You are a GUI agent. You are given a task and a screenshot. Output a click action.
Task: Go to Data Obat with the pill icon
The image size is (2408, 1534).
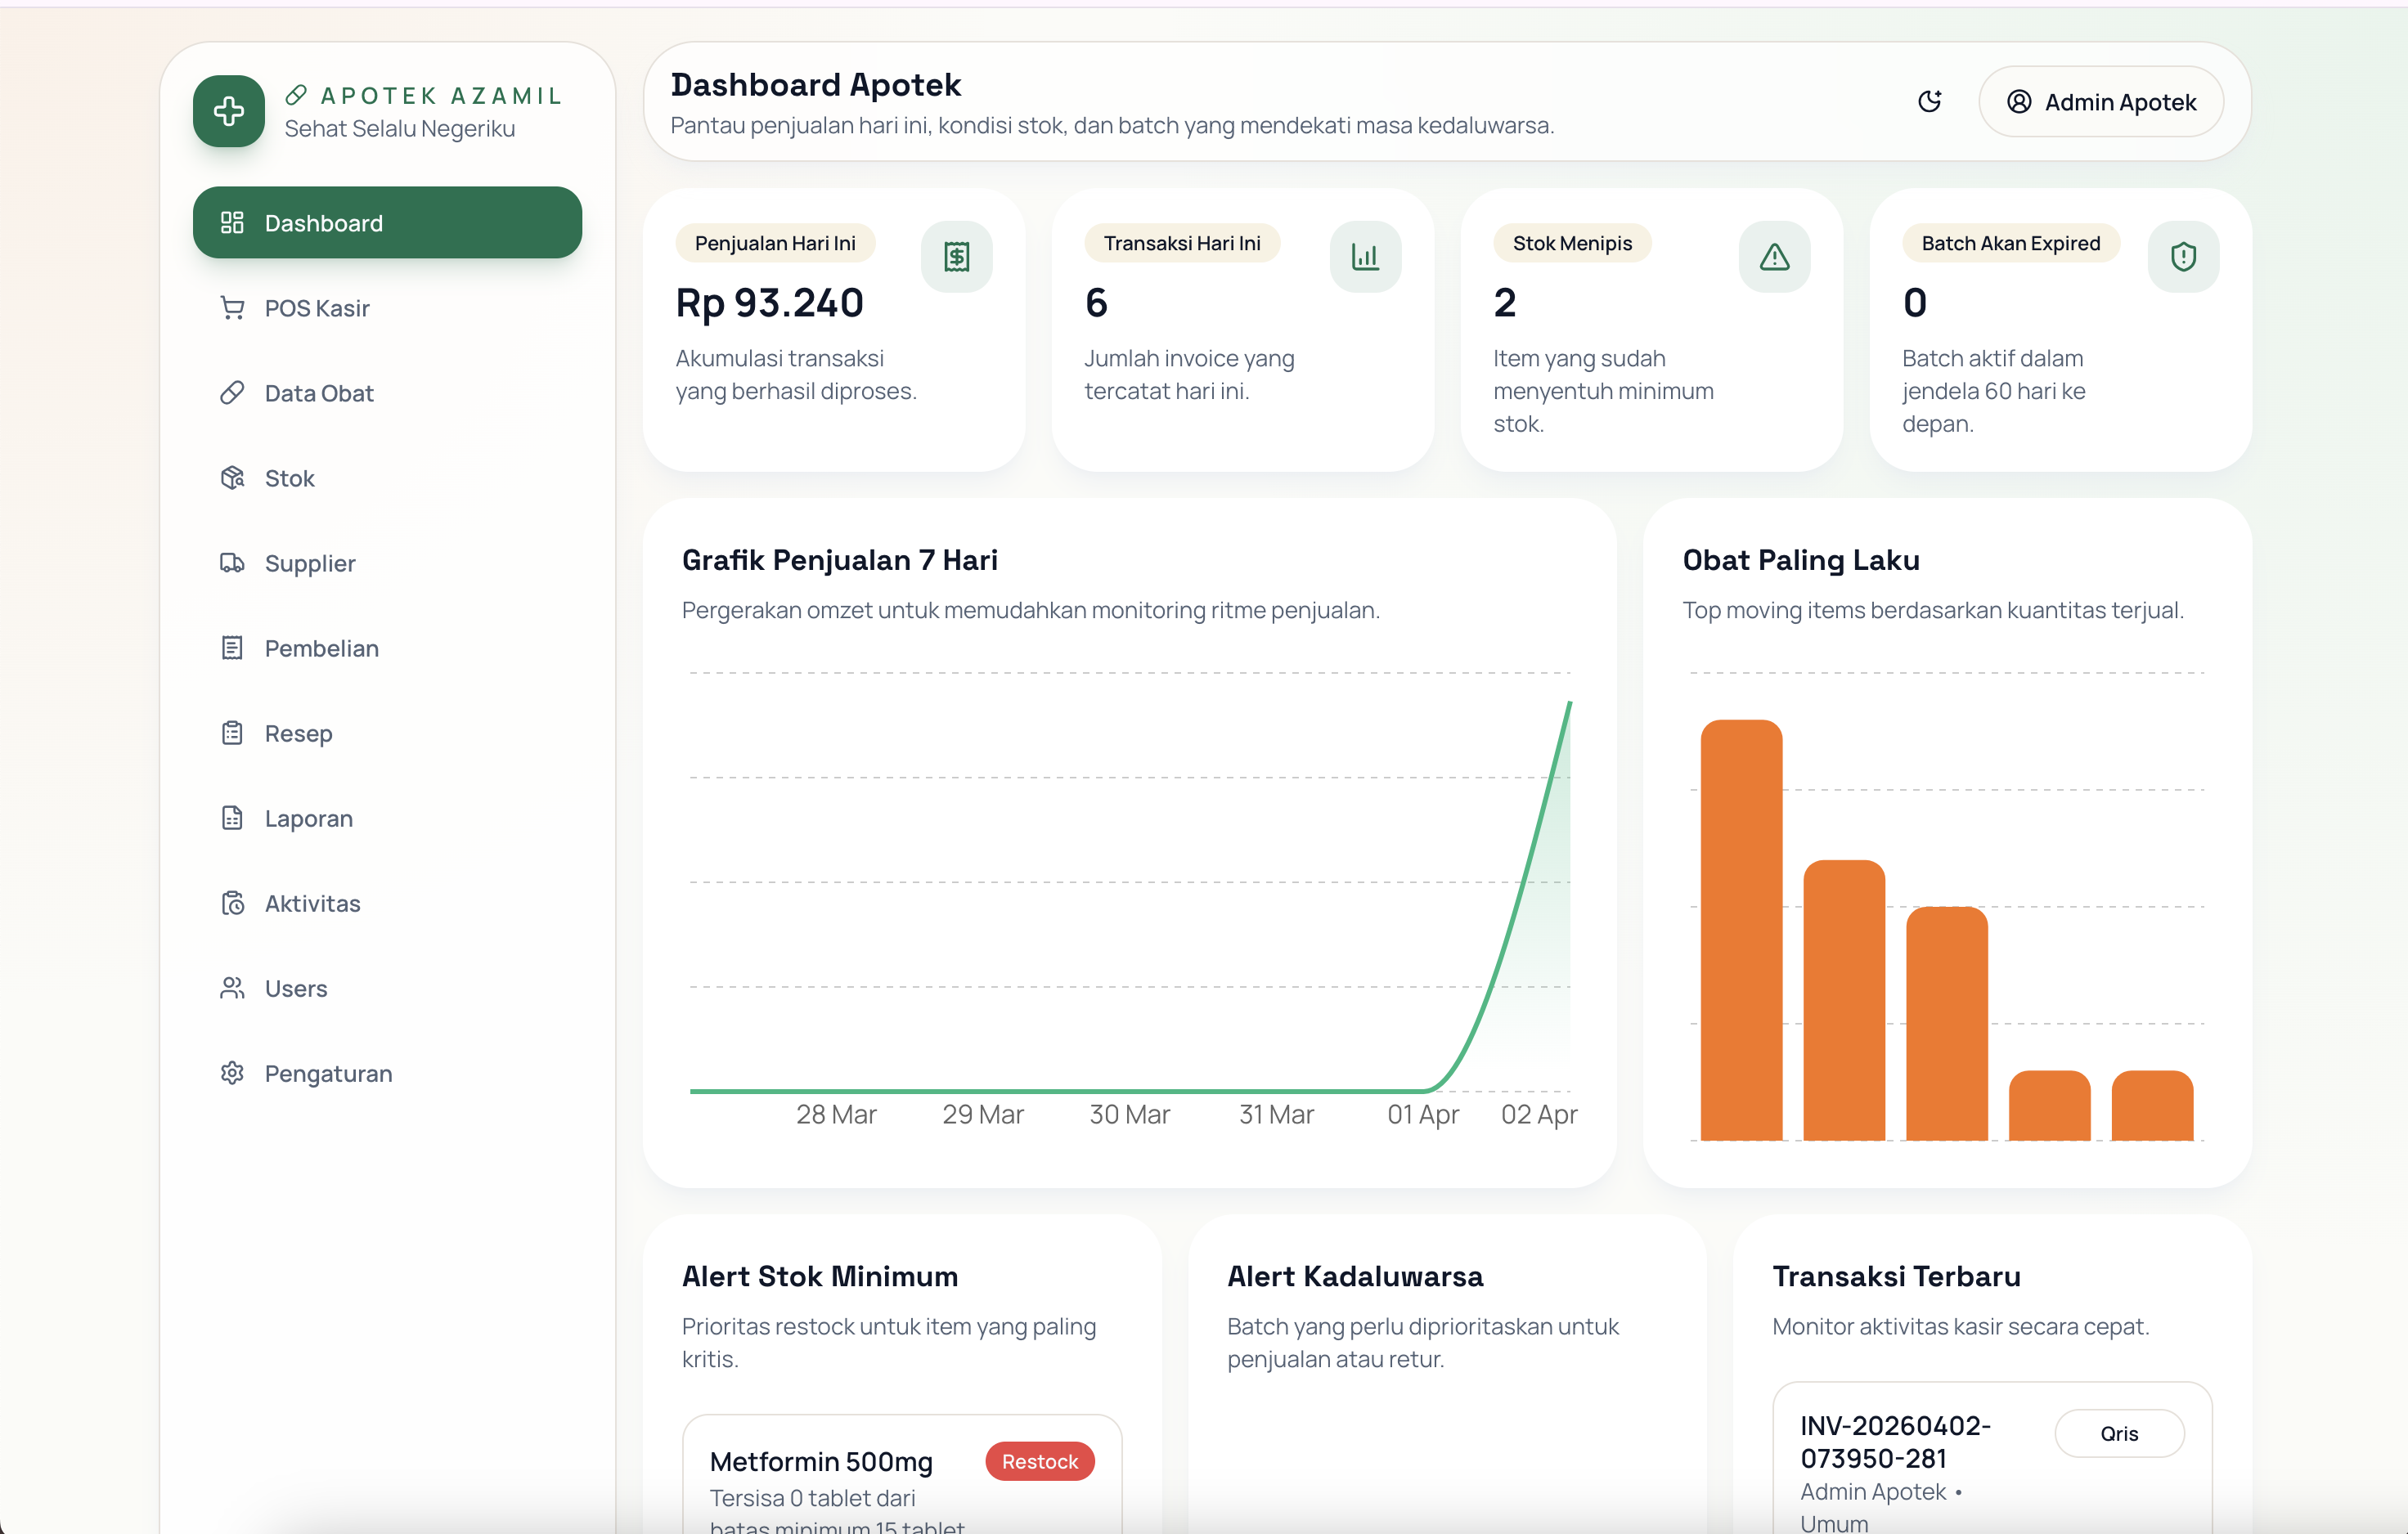tap(318, 393)
